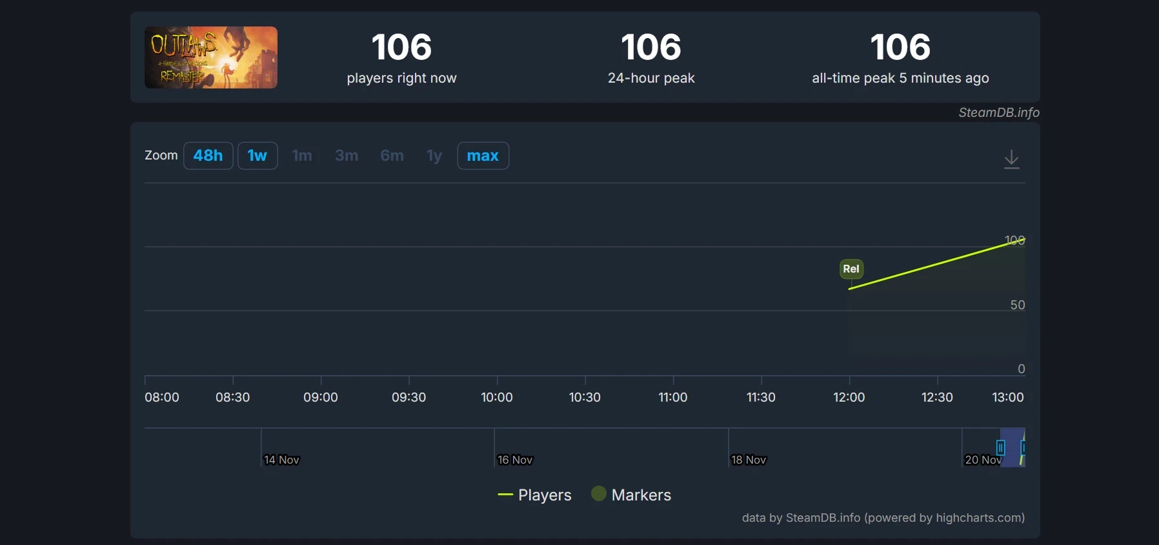Click the chart download icon
The image size is (1159, 545).
click(1011, 159)
